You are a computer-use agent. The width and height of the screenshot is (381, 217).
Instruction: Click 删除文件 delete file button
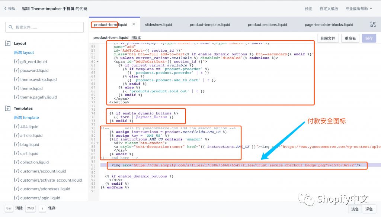coord(328,38)
